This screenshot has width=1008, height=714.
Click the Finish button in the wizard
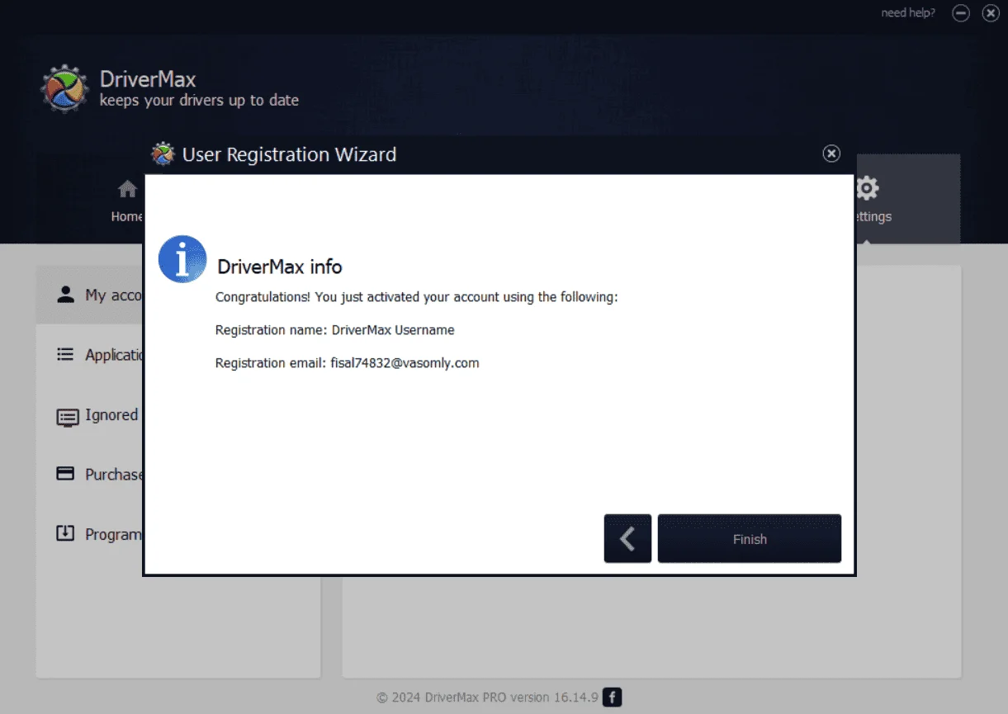750,539
